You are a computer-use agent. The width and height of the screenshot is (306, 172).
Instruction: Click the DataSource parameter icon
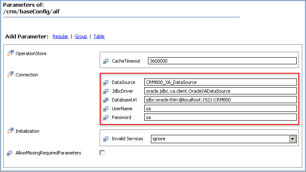pos(106,82)
